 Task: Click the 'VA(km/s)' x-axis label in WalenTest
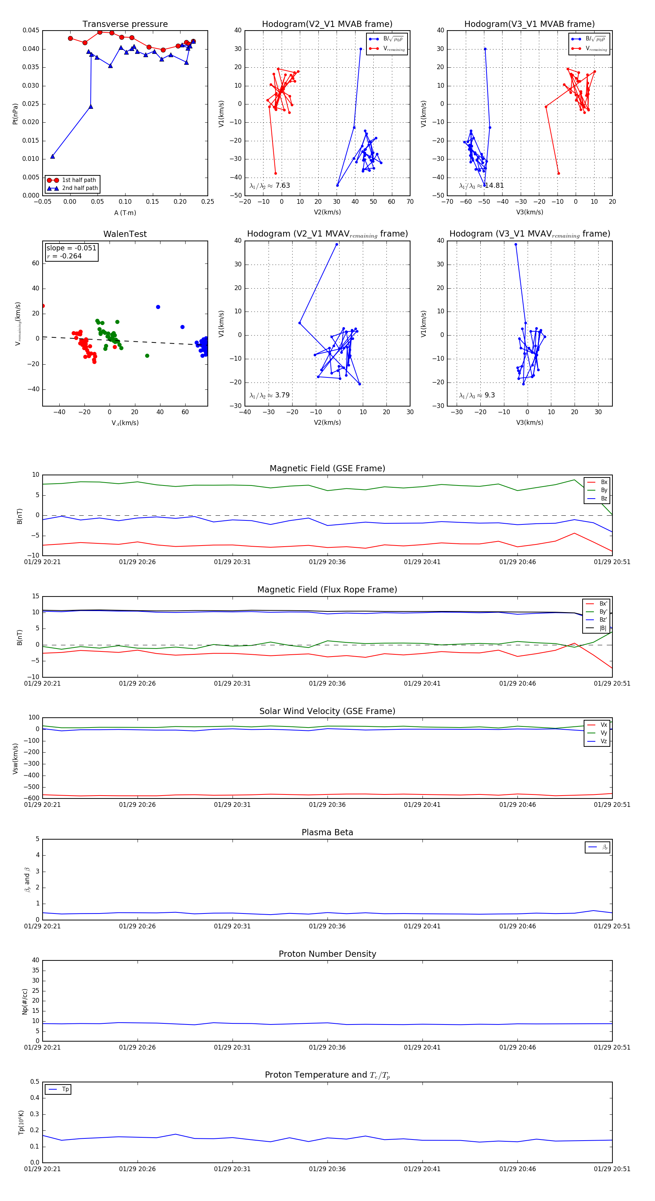(x=125, y=423)
